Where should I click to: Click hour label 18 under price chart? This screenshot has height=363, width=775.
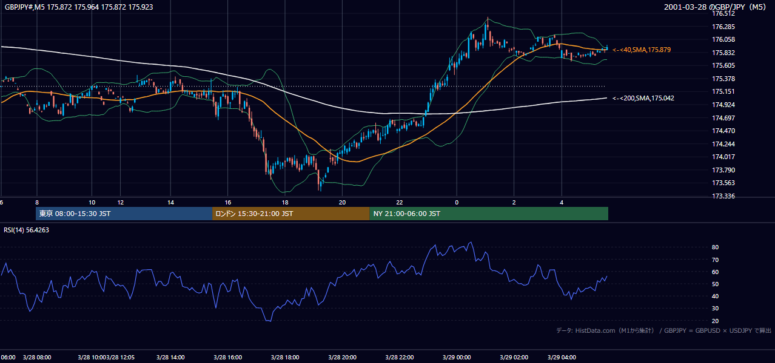coord(285,202)
